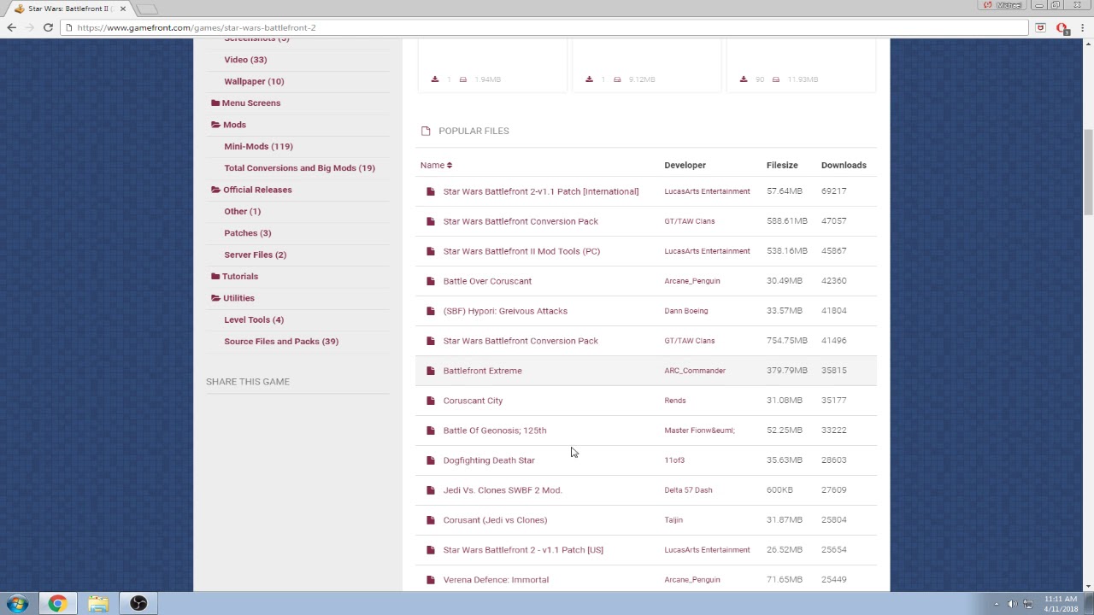Image resolution: width=1094 pixels, height=615 pixels.
Task: Open Total Conversions and Big Mods (19)
Action: point(299,168)
